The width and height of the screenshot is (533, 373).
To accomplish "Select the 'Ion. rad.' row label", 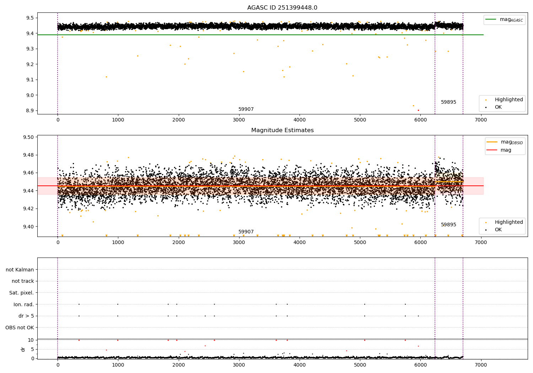I will pyautogui.click(x=24, y=304).
